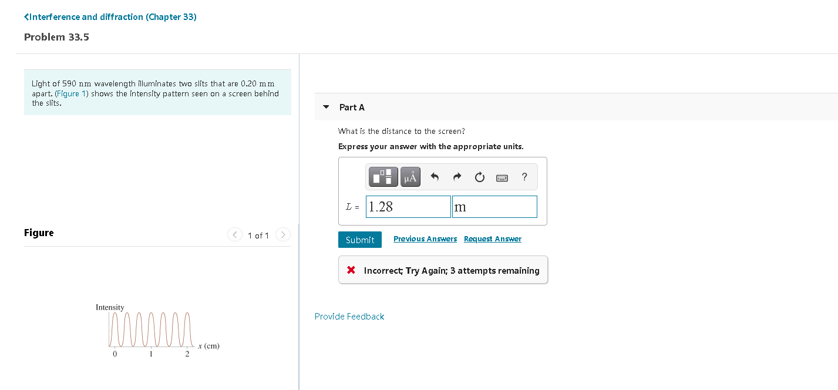Submit the answer
This screenshot has height=390, width=838.
click(x=360, y=240)
